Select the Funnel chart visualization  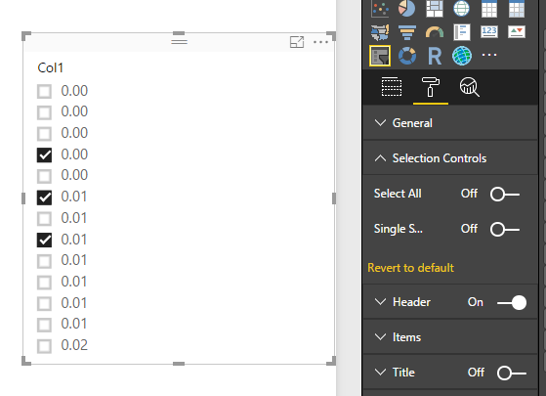click(407, 32)
